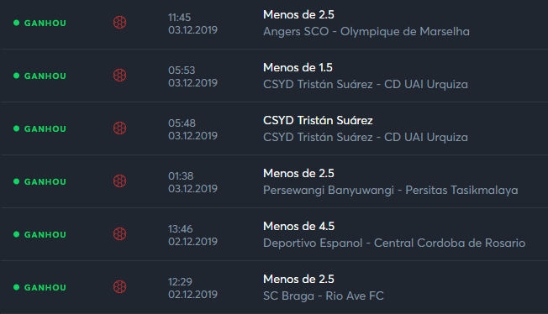The height and width of the screenshot is (314, 548).
Task: Click the 11:45 03.12.2019 timestamp
Action: coord(192,24)
